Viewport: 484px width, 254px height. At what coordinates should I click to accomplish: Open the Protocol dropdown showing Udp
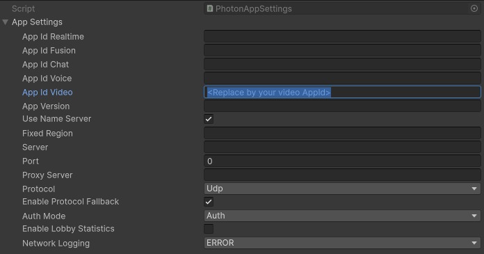[342, 189]
